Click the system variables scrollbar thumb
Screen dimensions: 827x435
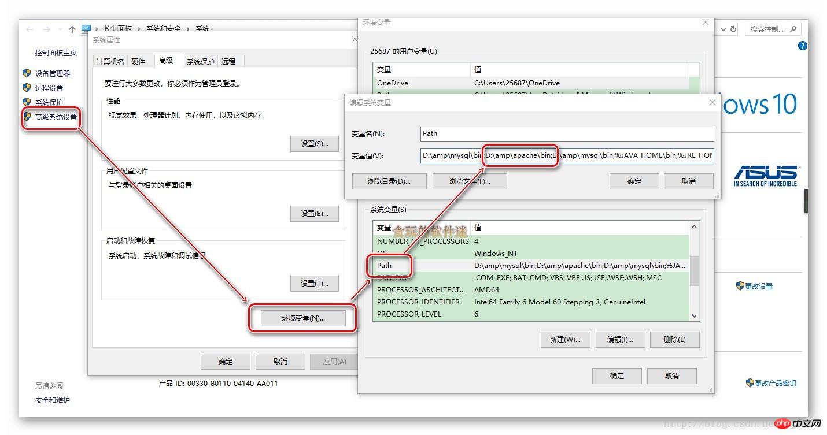[x=695, y=271]
